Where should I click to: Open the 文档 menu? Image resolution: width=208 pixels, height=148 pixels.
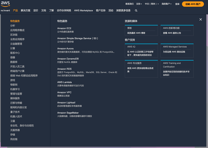[x=44, y=11]
